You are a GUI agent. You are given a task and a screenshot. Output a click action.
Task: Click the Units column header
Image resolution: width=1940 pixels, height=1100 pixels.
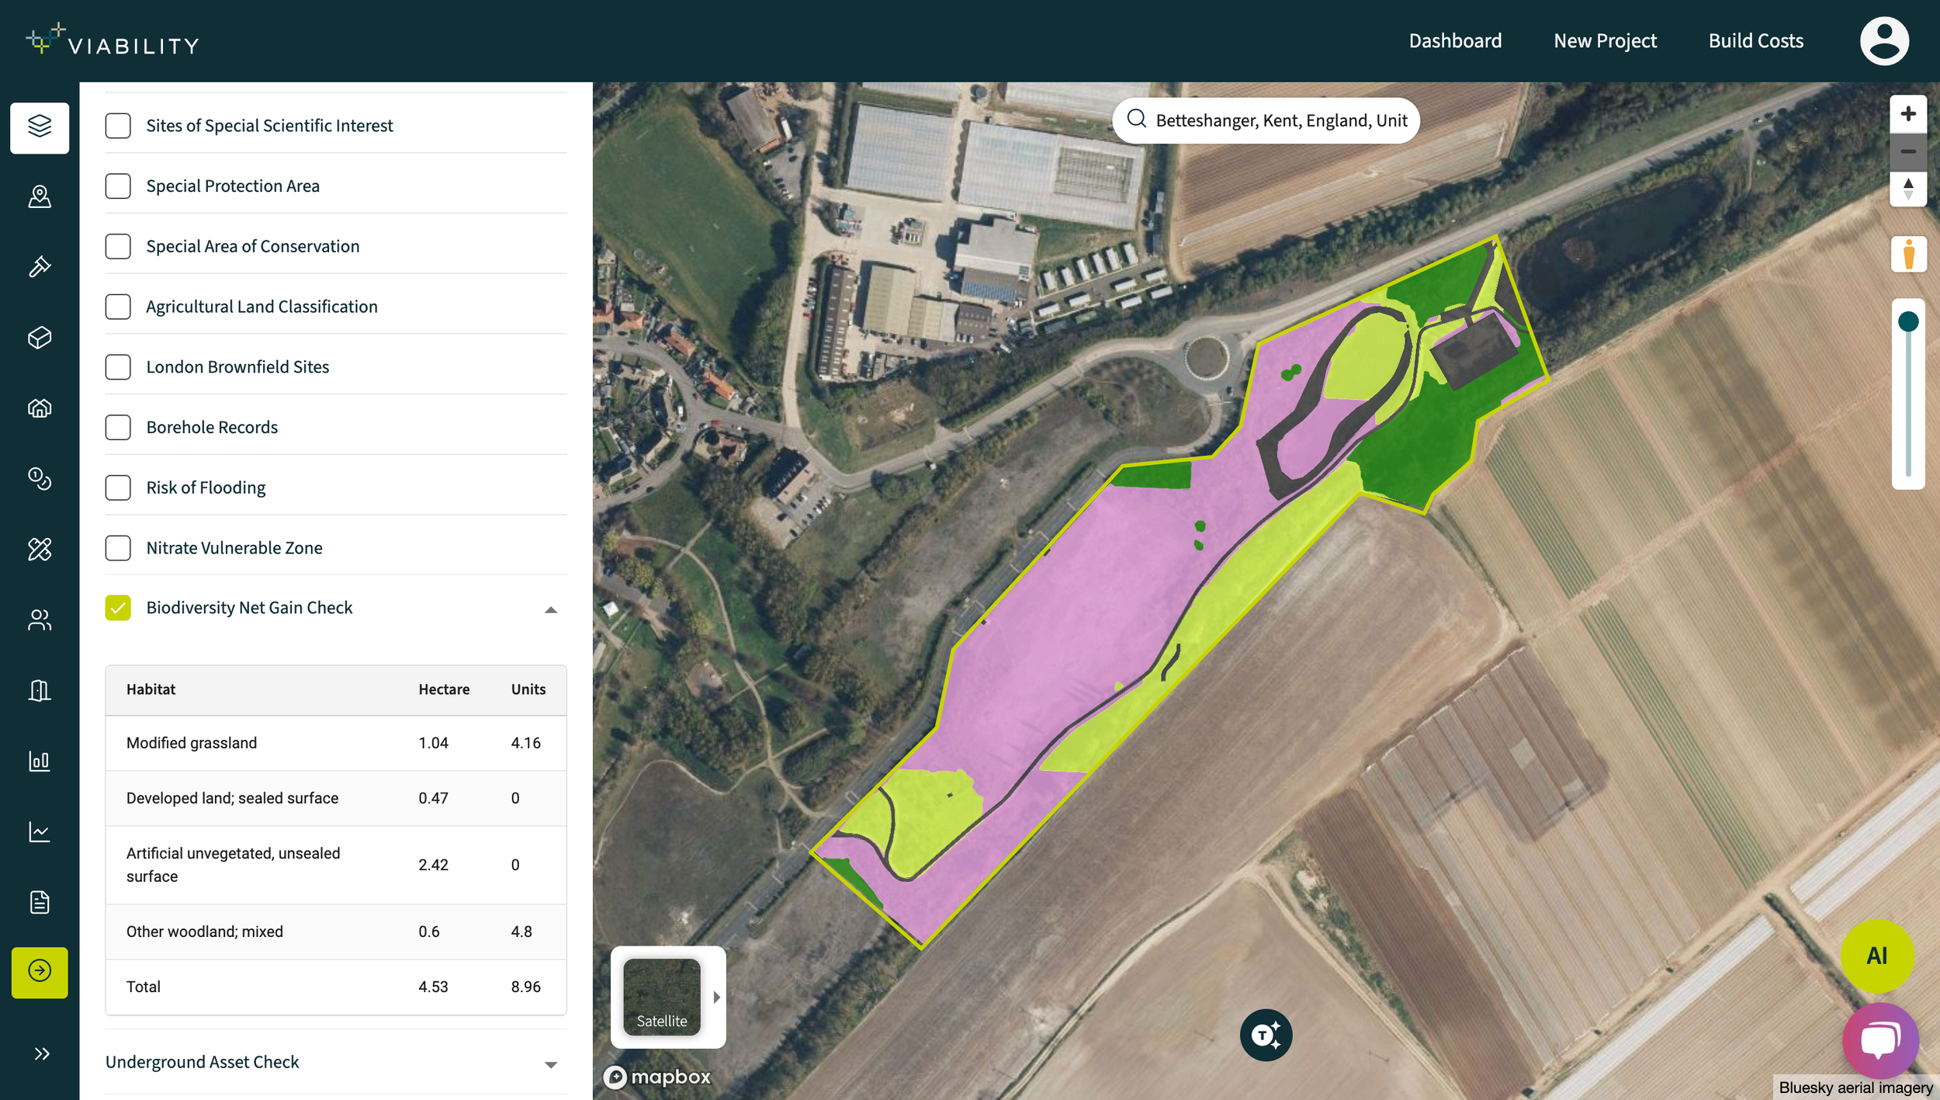pos(528,689)
